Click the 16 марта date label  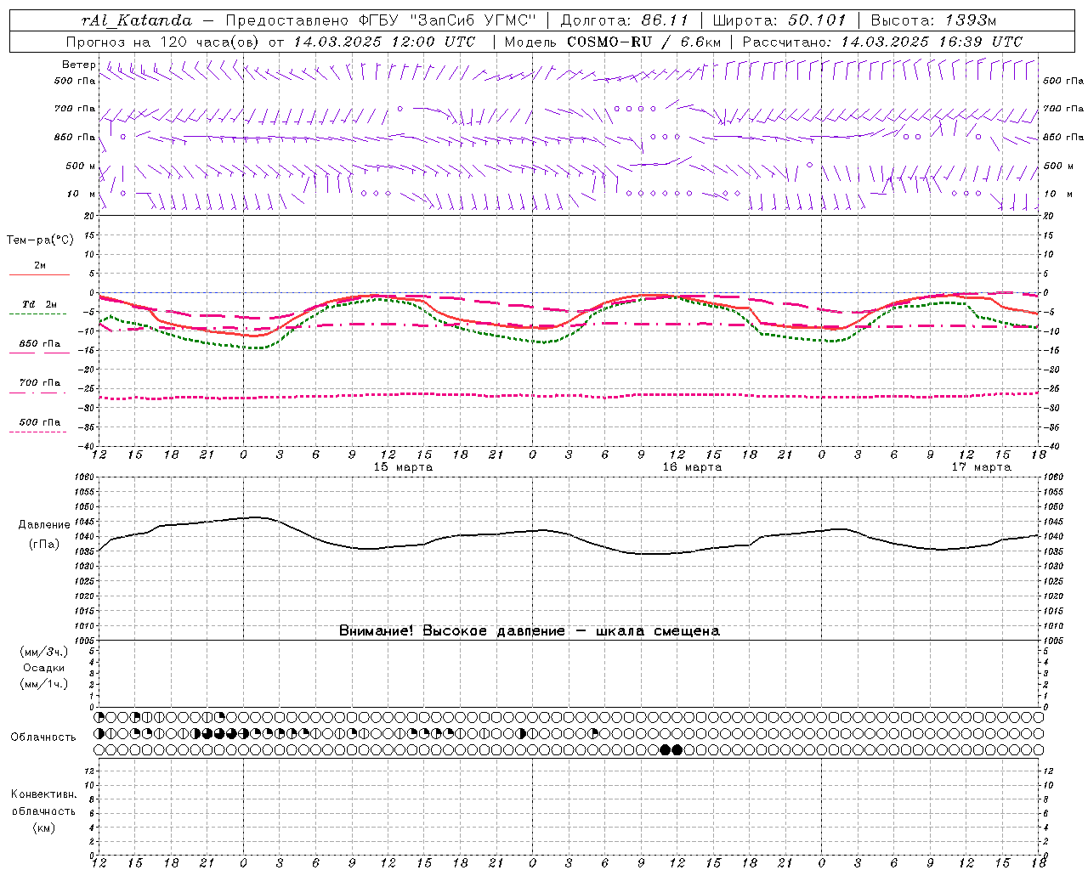[692, 467]
